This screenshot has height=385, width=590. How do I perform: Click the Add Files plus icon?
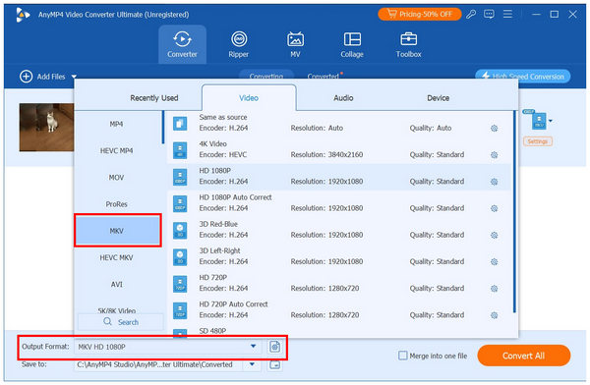click(26, 77)
